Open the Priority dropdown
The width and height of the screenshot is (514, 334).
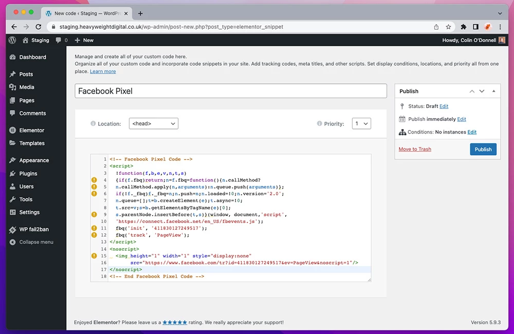pos(361,123)
